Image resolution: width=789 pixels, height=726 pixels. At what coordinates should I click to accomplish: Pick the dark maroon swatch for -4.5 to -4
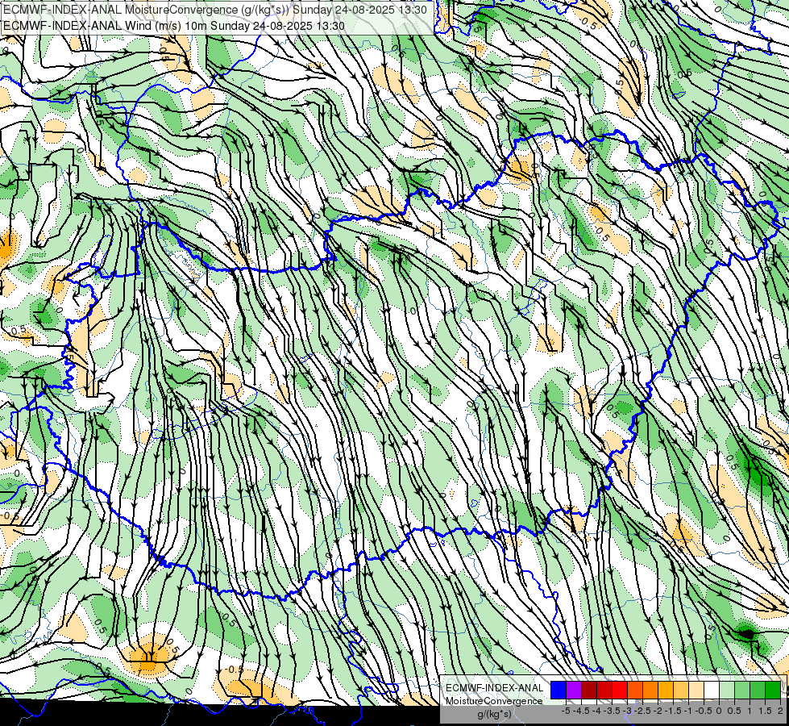click(589, 690)
